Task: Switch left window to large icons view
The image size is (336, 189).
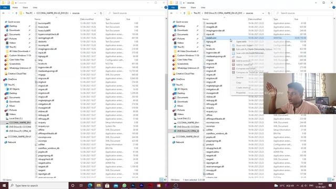Action: (165, 180)
